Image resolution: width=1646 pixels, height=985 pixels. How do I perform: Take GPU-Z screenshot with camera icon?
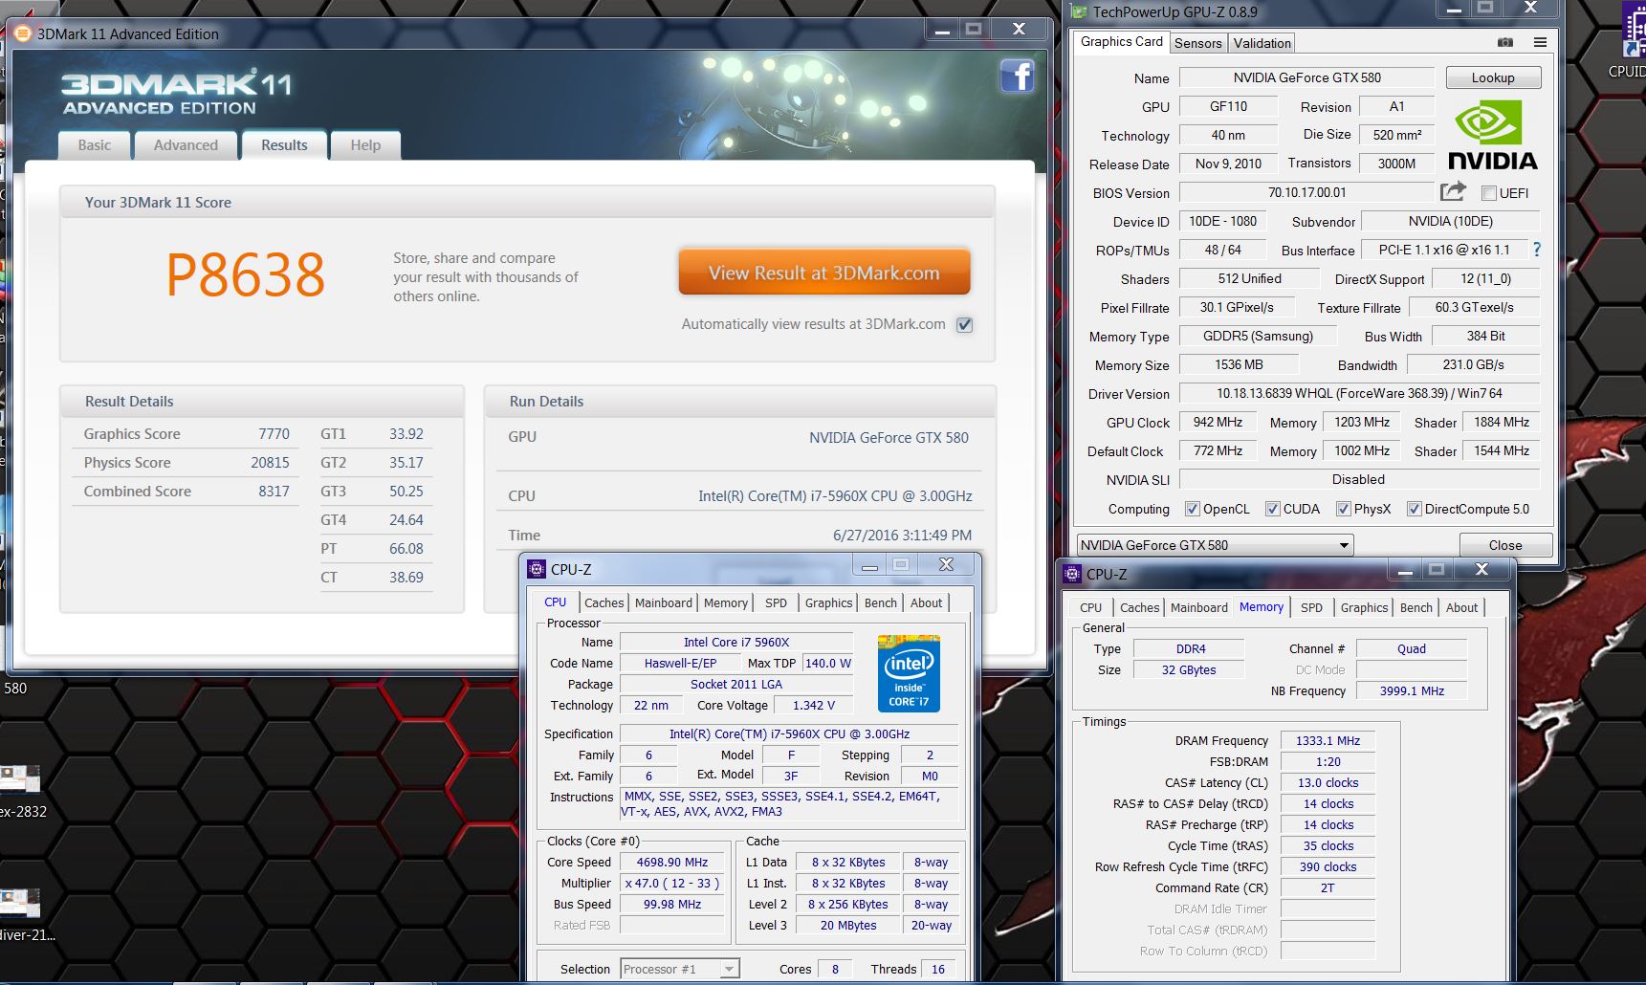[x=1504, y=42]
